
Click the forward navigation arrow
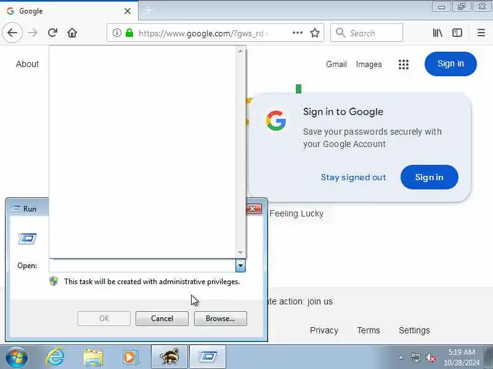(x=33, y=33)
